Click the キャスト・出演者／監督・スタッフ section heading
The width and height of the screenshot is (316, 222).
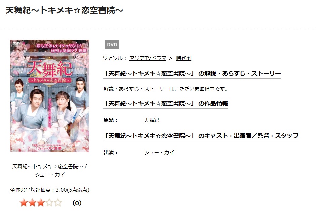pos(200,136)
